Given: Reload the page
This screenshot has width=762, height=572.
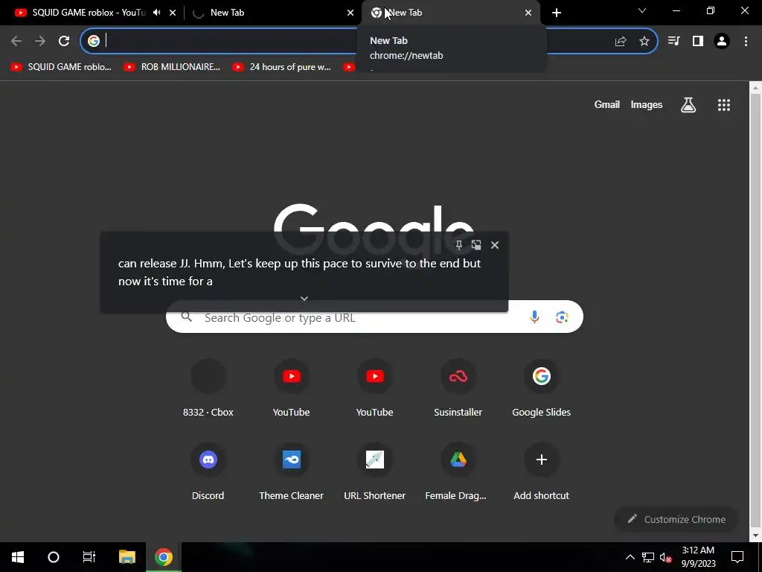Looking at the screenshot, I should (x=64, y=41).
